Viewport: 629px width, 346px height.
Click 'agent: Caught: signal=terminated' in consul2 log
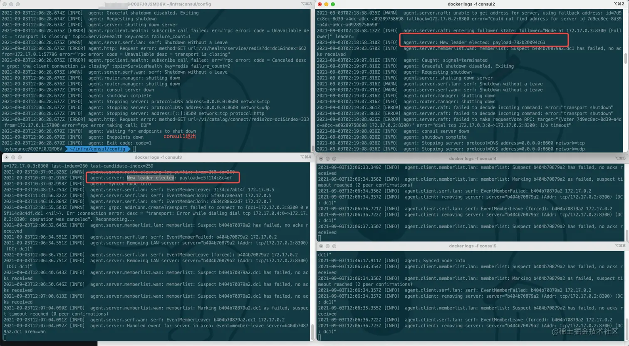coord(446,60)
